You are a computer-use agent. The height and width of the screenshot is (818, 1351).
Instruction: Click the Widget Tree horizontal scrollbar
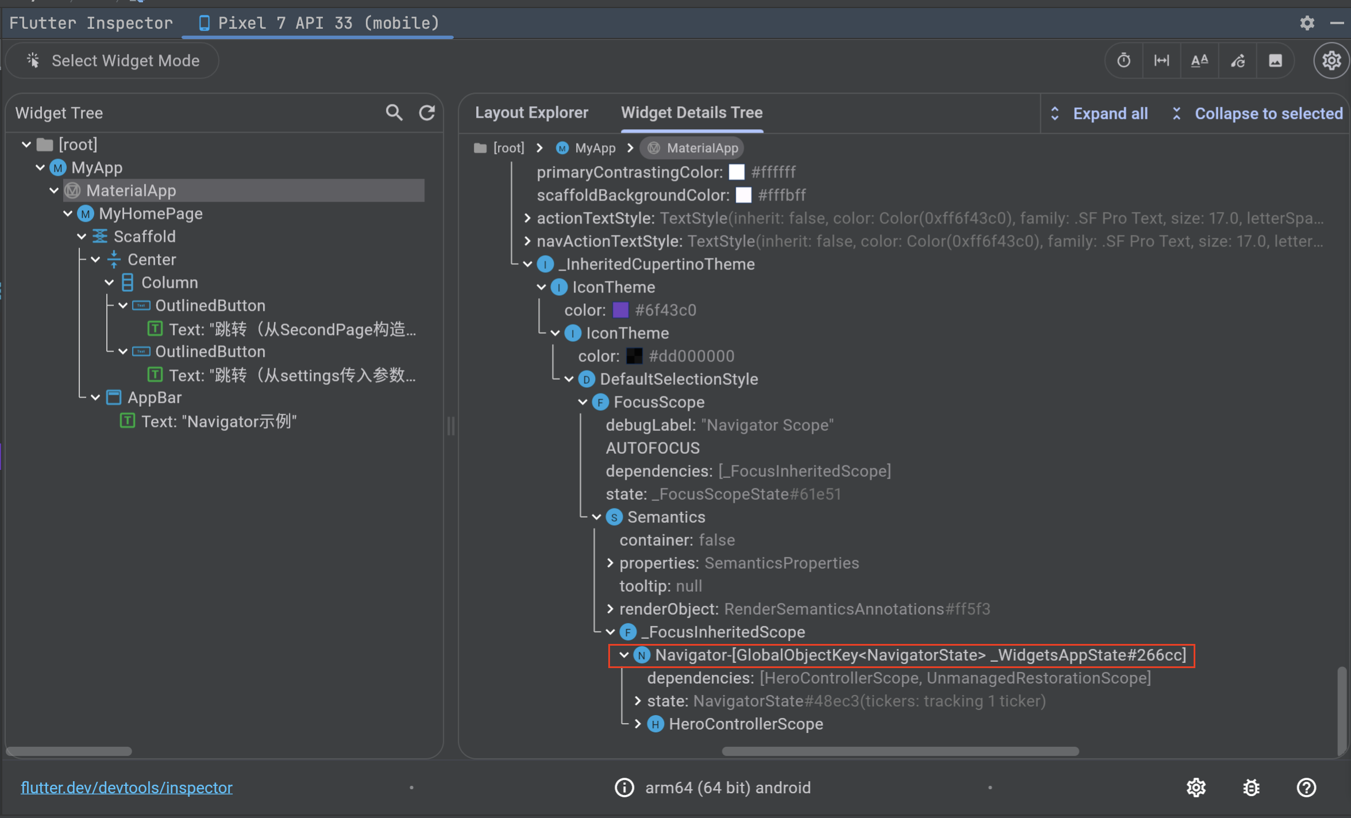(69, 751)
